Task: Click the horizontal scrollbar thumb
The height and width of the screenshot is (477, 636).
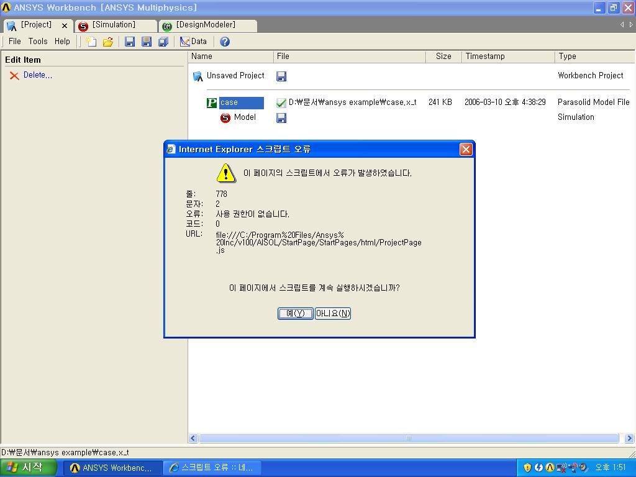Action: coord(409,438)
